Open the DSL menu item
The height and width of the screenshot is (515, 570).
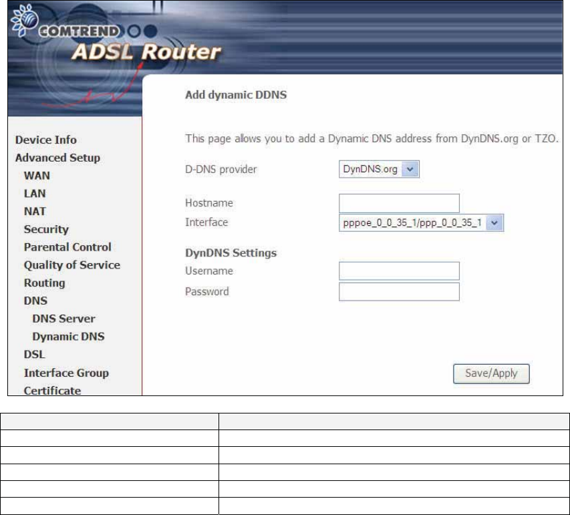tap(34, 355)
